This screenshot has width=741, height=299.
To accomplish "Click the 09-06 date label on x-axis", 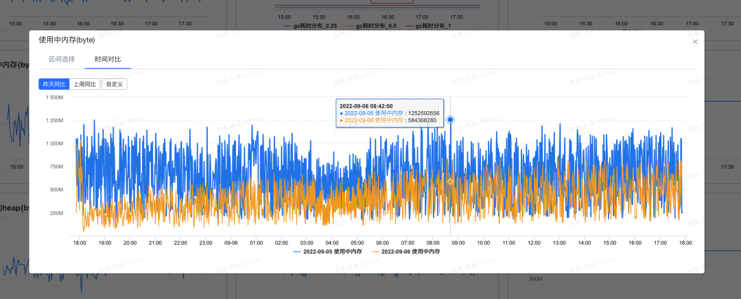I will (x=231, y=243).
